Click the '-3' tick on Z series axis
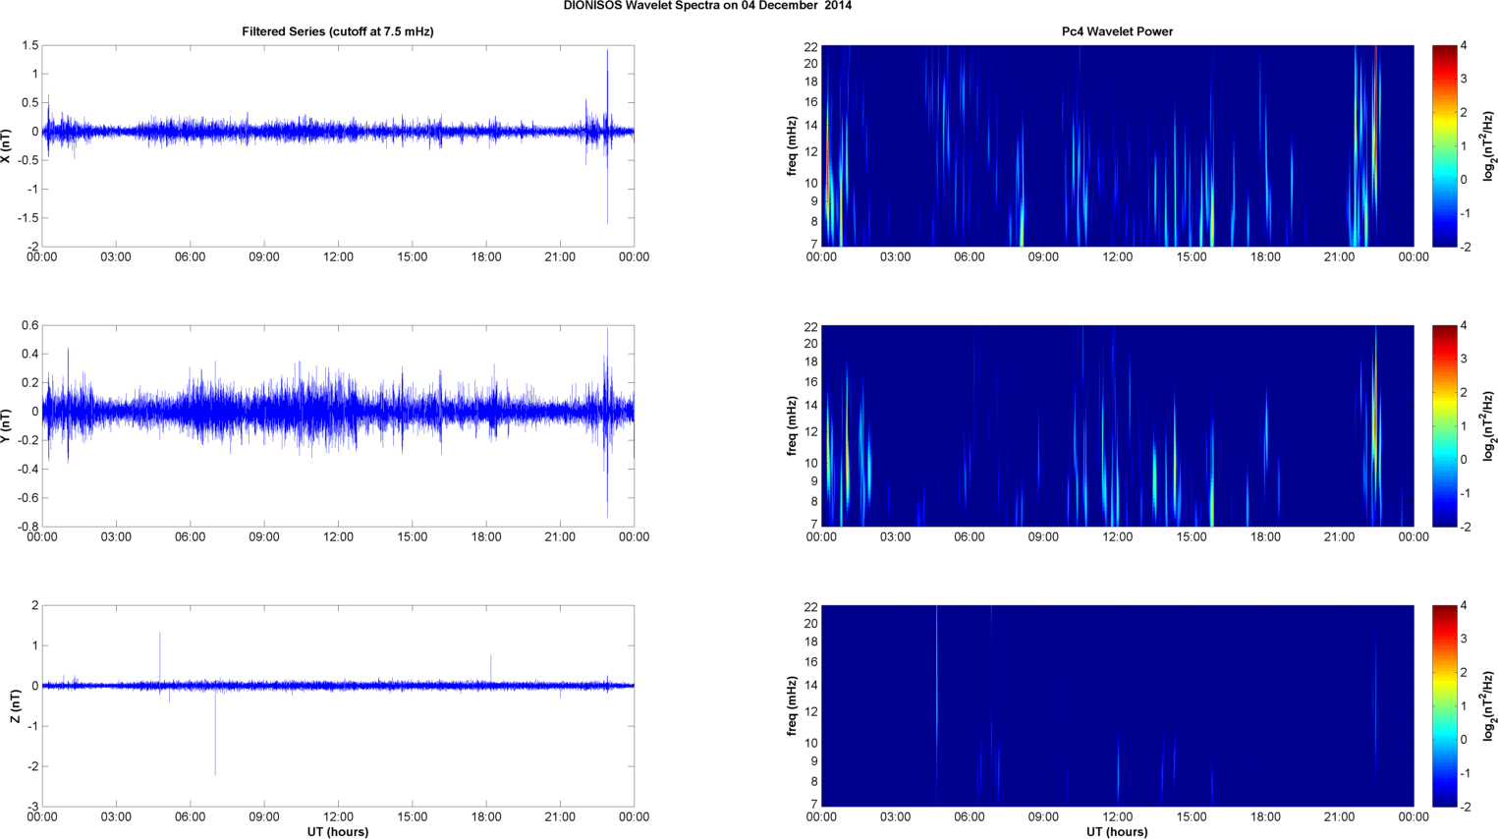This screenshot has height=839, width=1498. 32,807
